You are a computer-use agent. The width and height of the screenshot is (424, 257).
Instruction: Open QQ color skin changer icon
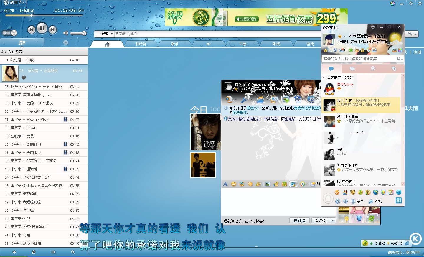click(400, 50)
